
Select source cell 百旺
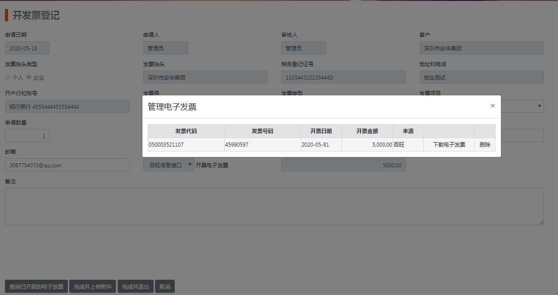click(x=408, y=145)
